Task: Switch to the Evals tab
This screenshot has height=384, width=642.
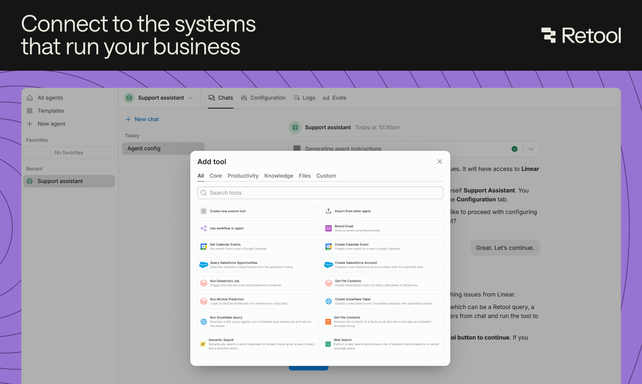Action: point(334,98)
